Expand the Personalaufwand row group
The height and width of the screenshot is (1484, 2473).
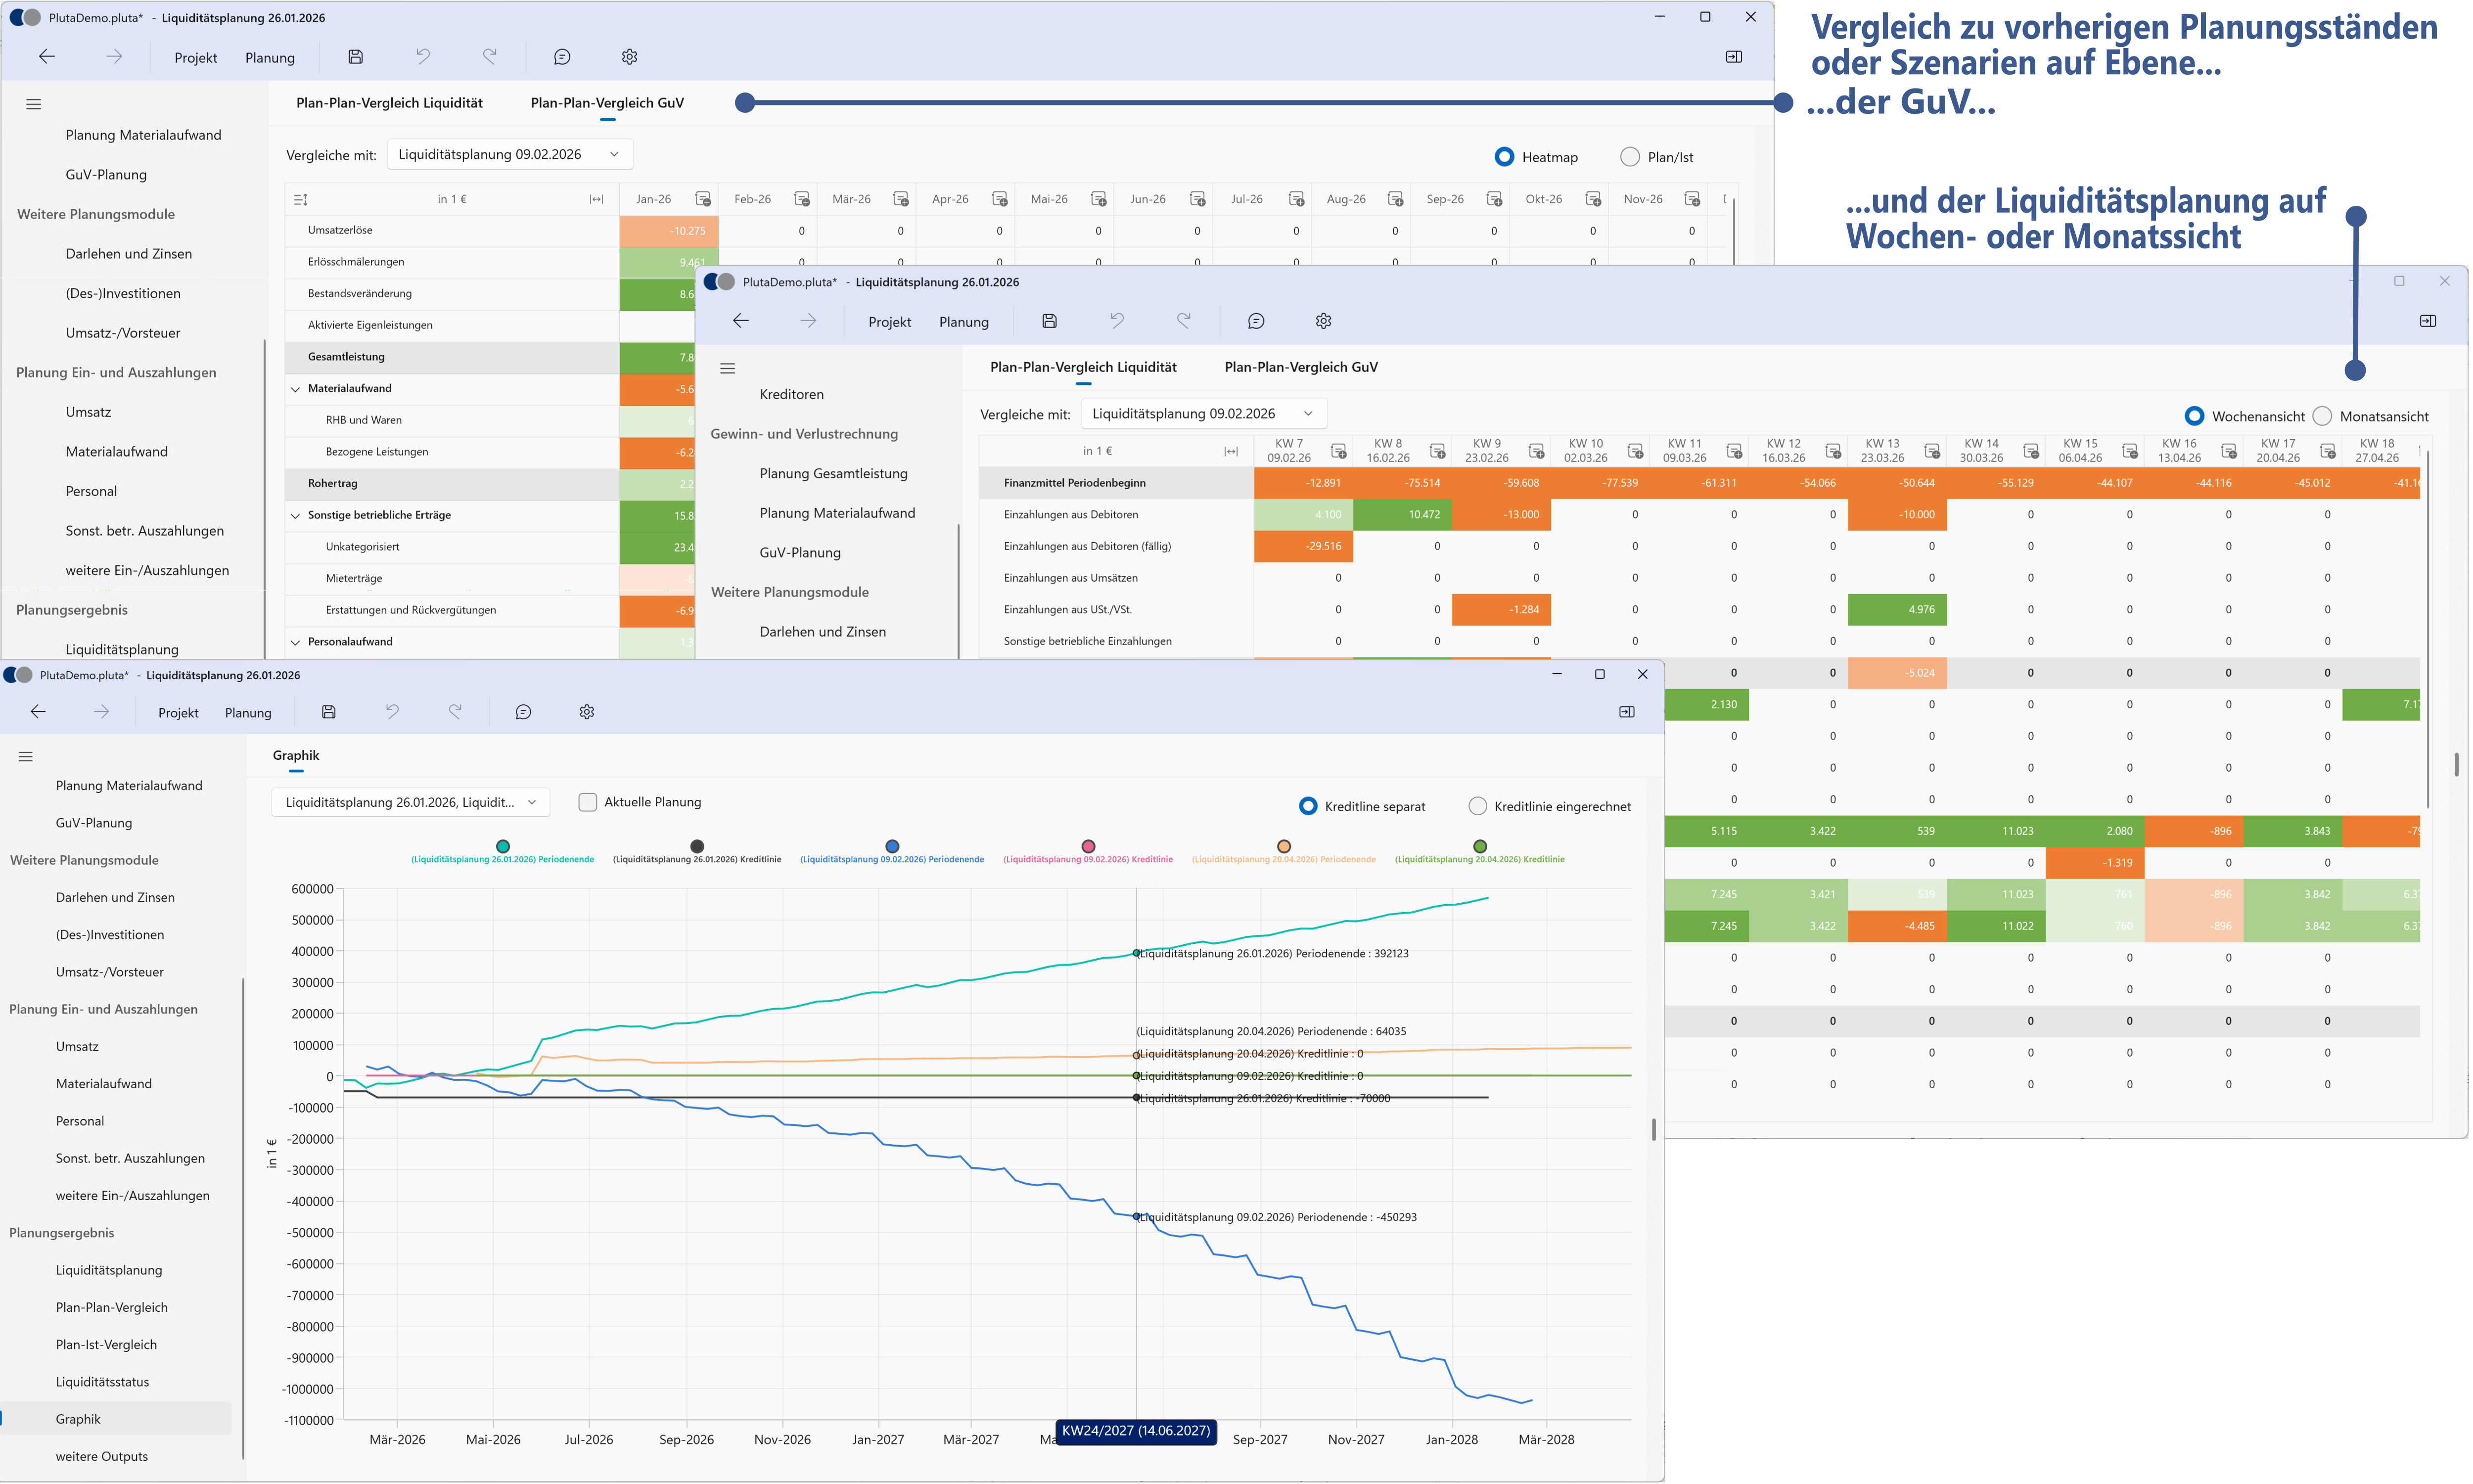pos(296,641)
